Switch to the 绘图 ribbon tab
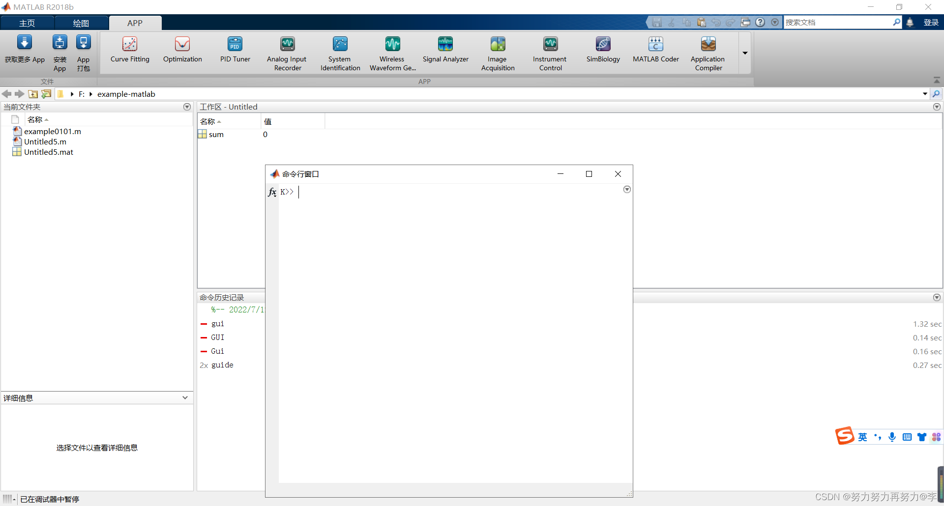 (81, 23)
